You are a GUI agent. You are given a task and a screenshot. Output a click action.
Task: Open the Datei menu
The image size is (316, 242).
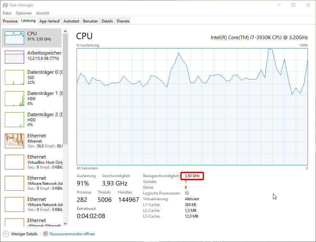7,13
